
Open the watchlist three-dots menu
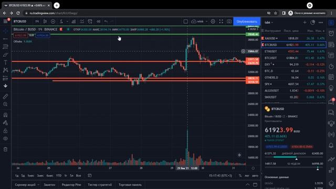(321, 22)
